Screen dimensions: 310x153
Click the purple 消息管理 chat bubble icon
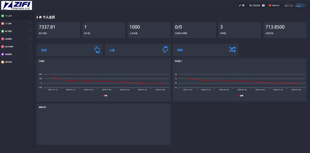pos(3,54)
